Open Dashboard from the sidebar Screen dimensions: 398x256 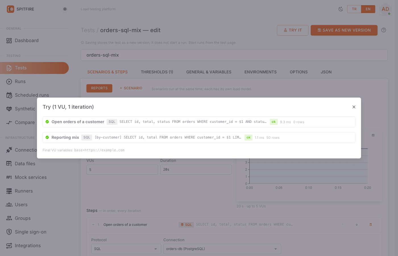point(34,41)
